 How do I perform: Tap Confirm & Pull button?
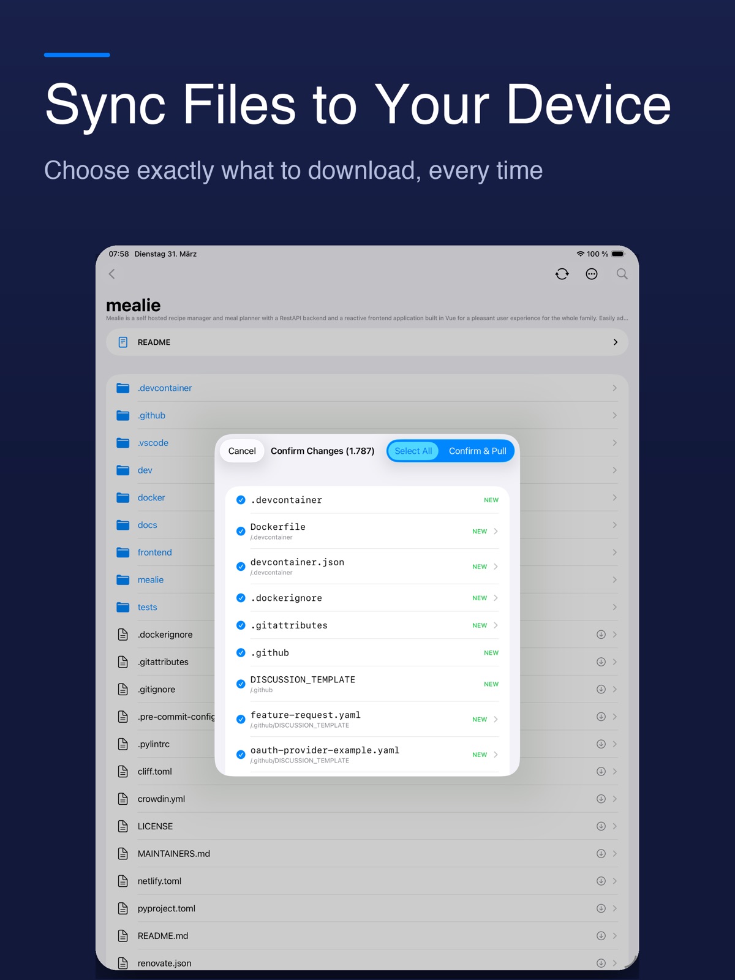tap(478, 451)
